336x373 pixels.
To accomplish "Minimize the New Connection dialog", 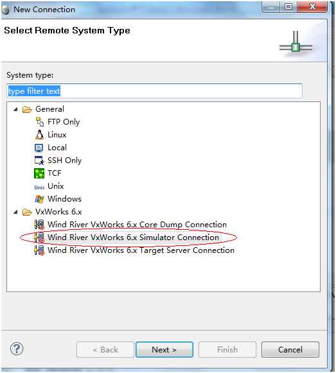I will pyautogui.click(x=271, y=6).
